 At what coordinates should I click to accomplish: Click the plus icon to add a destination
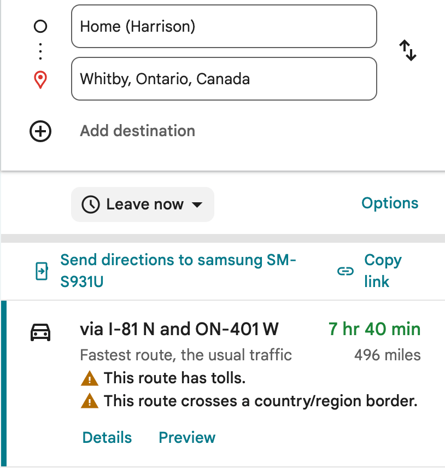40,132
